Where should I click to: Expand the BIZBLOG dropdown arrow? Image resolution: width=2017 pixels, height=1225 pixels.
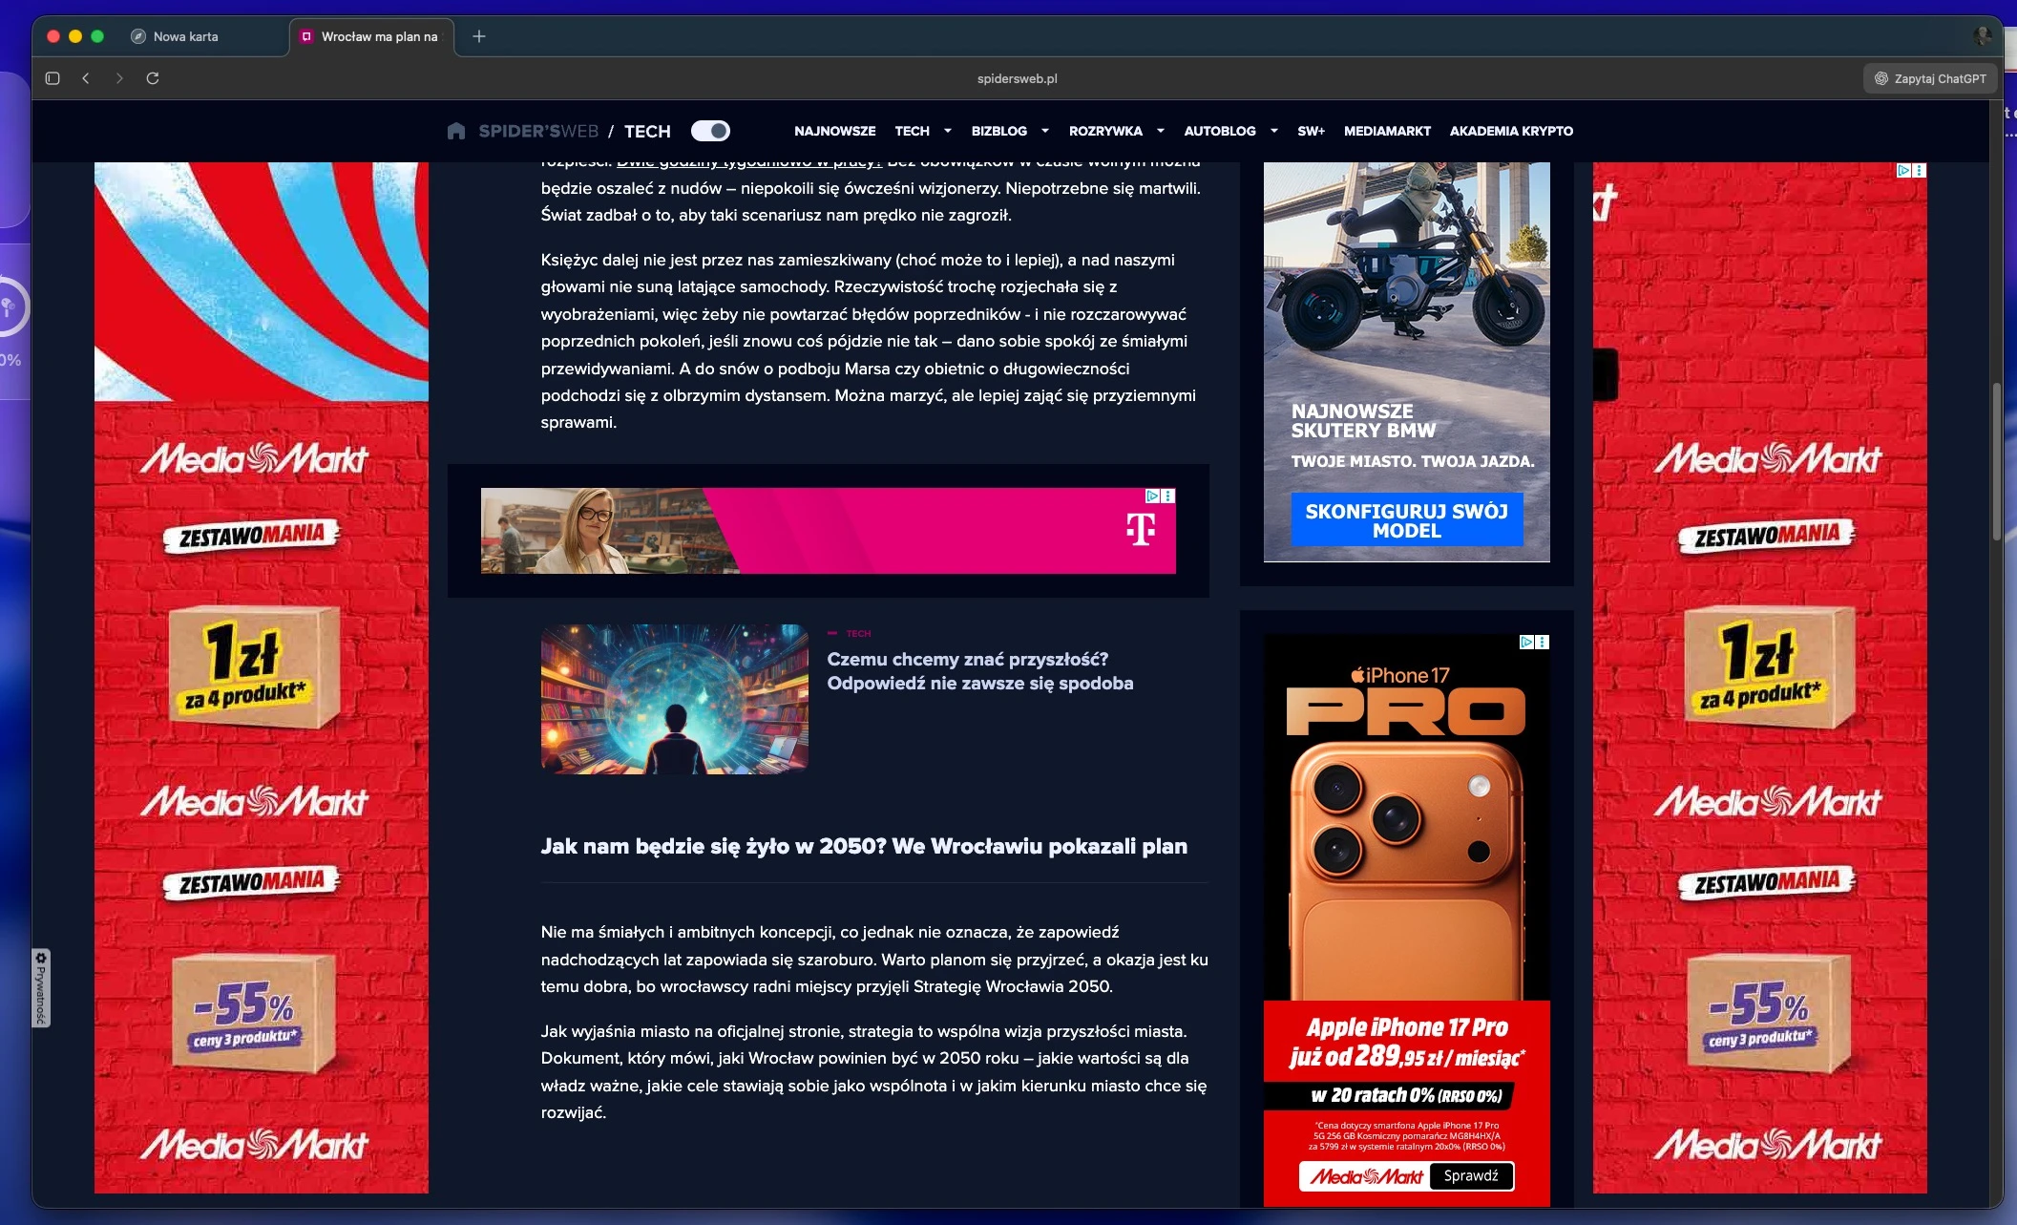pyautogui.click(x=1044, y=131)
